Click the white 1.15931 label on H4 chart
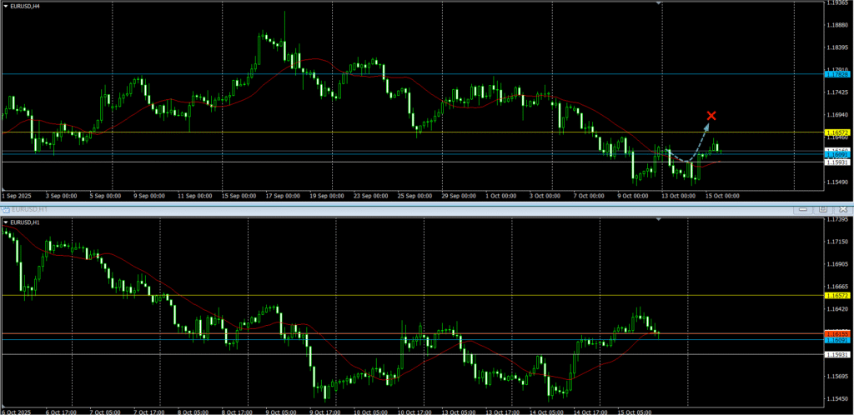Viewport: 854px width, 415px height. (x=836, y=162)
